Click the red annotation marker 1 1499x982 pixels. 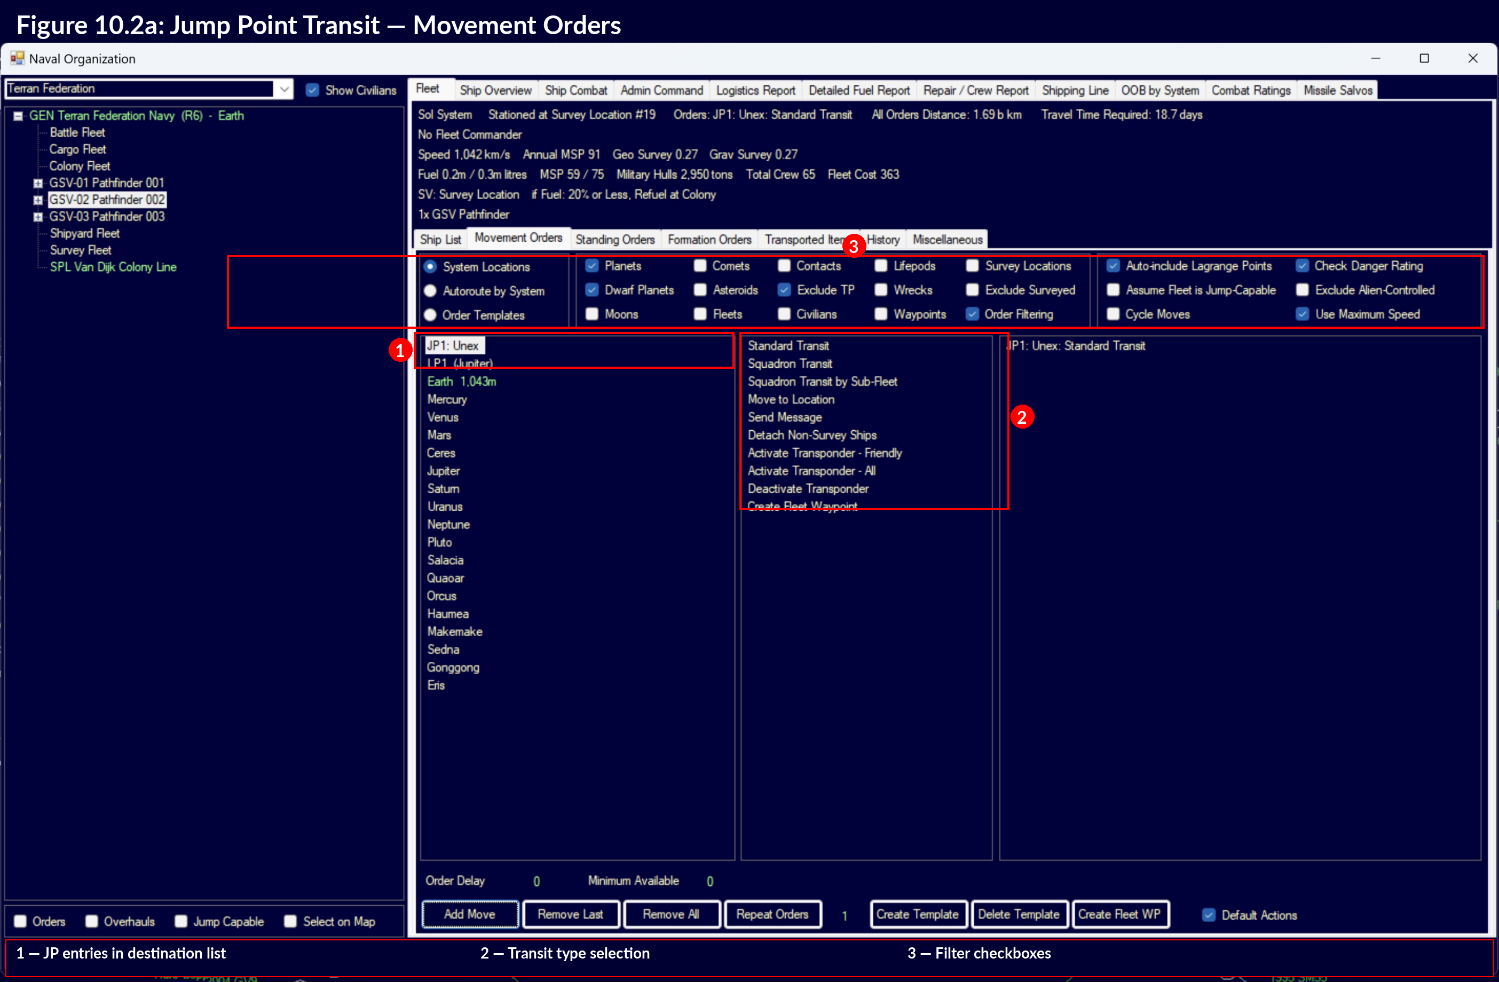(400, 350)
